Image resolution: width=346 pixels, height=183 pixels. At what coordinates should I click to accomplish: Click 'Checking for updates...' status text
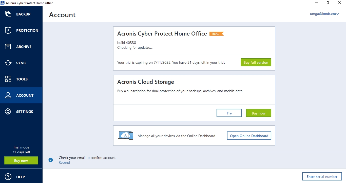(135, 47)
